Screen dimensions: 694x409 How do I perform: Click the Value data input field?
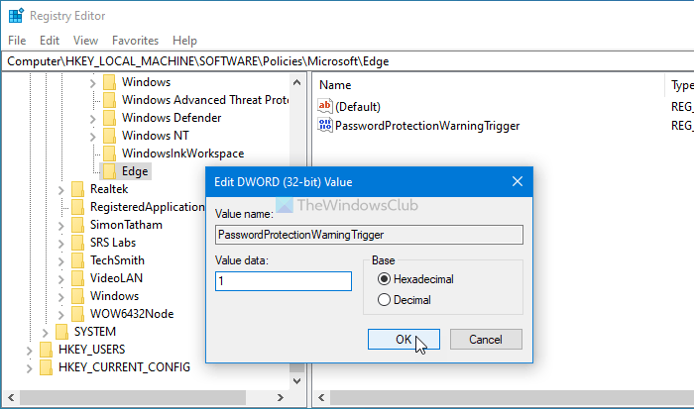click(x=284, y=281)
